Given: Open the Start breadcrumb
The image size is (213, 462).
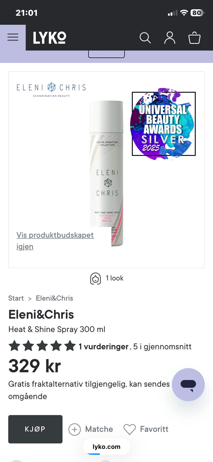Looking at the screenshot, I should pyautogui.click(x=16, y=298).
